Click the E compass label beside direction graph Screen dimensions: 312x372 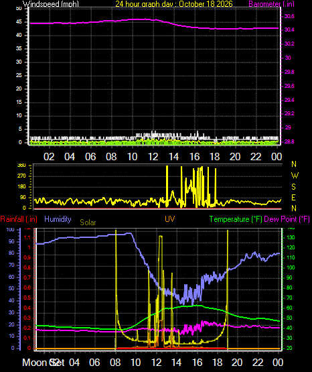293,198
